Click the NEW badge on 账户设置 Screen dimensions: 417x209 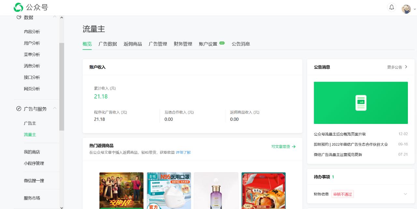(222, 43)
